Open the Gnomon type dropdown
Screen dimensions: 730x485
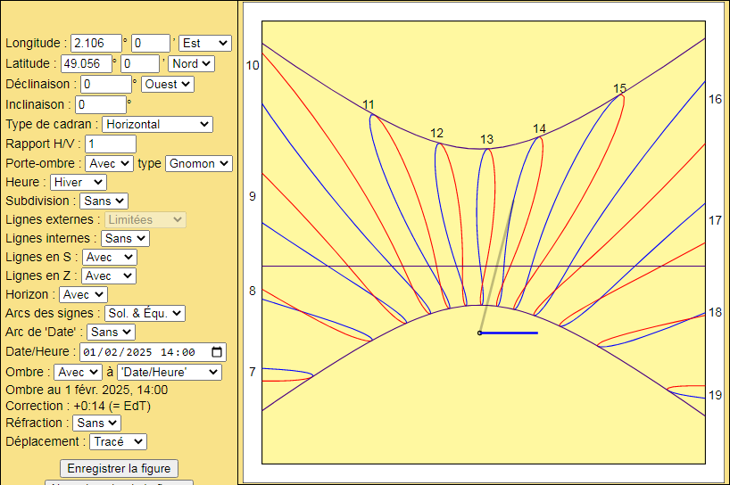coord(199,163)
